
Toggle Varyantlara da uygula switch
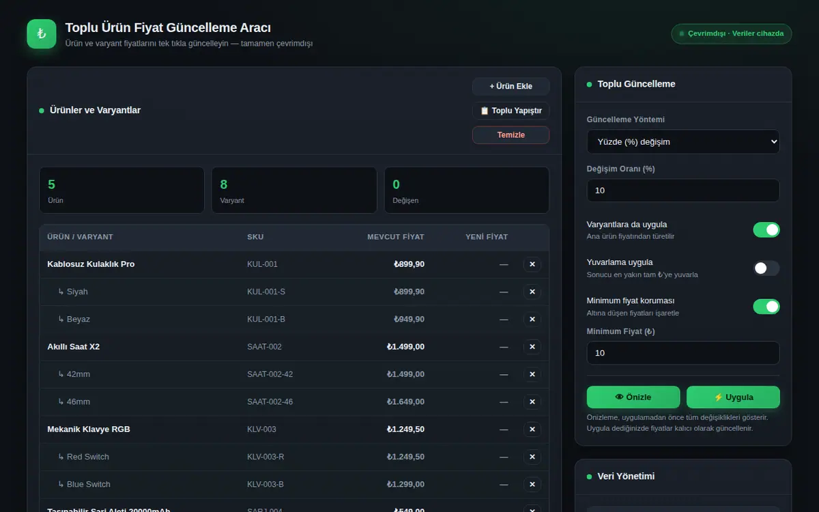click(x=766, y=230)
